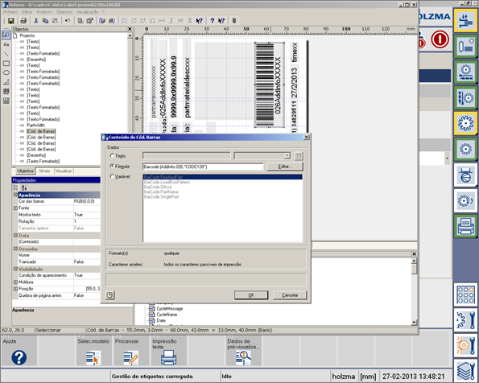Select the rectangle drawing tool
Viewport: 479px width, 383px height.
[6, 64]
